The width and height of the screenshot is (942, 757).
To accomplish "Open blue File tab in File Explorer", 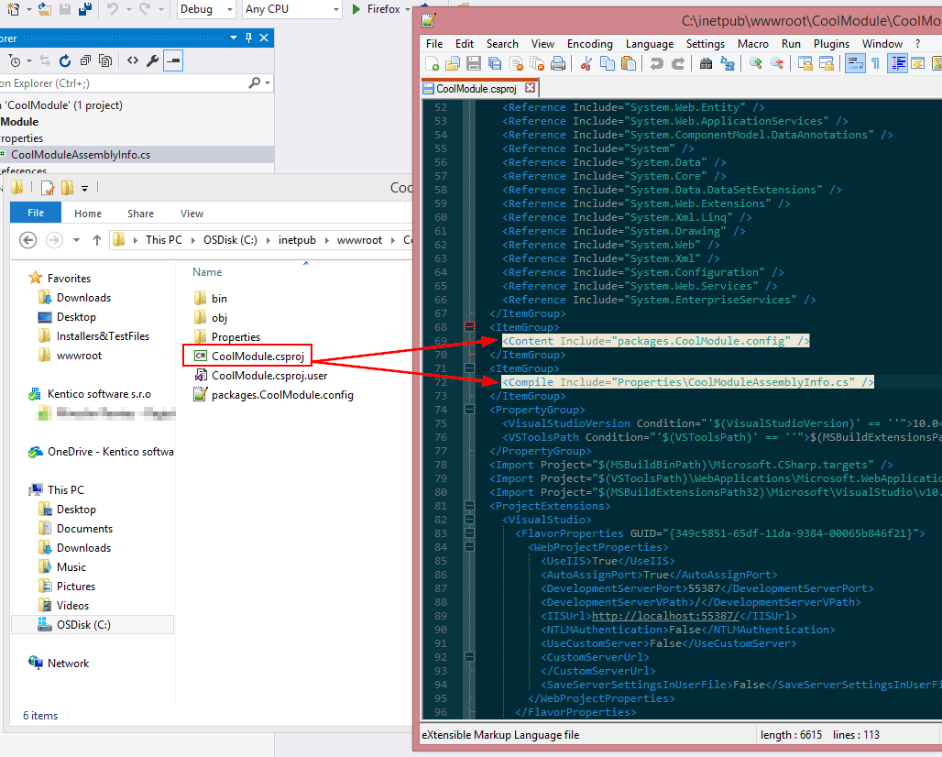I will click(x=36, y=213).
